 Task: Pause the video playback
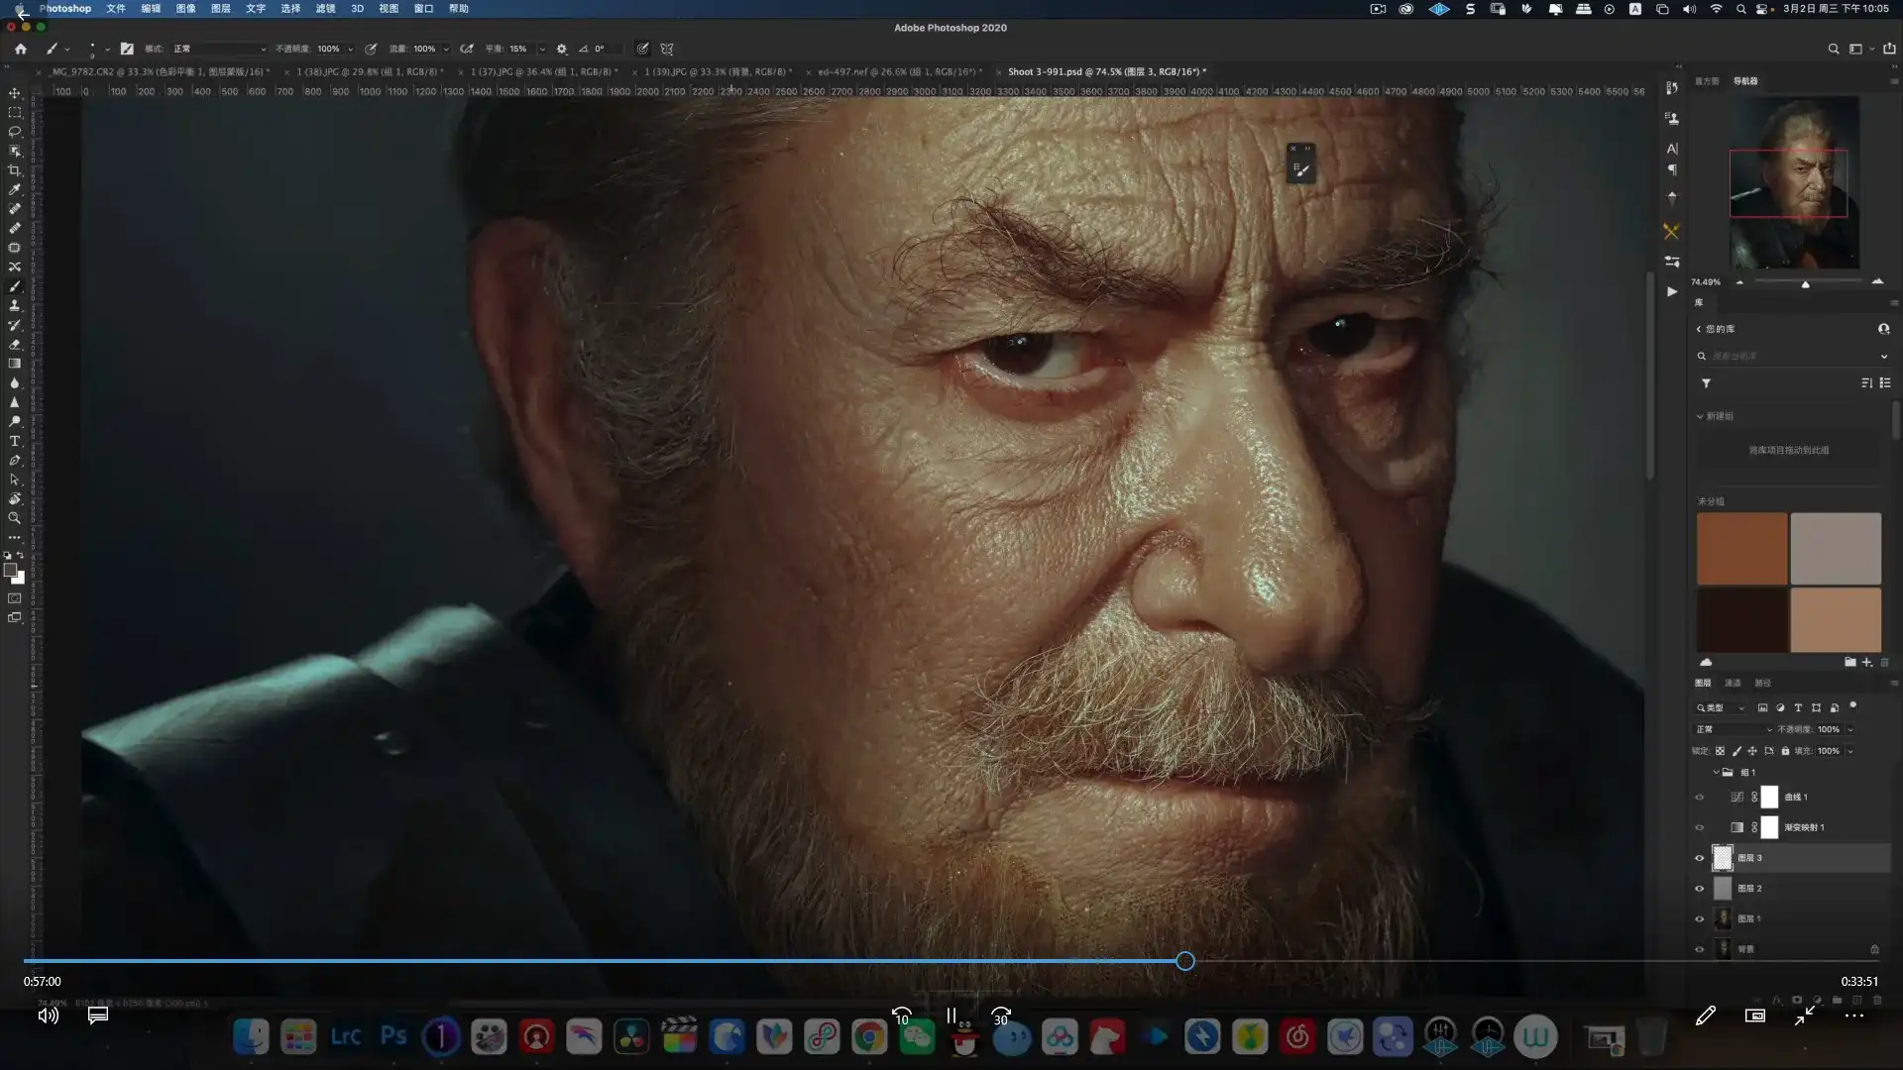click(x=951, y=1016)
